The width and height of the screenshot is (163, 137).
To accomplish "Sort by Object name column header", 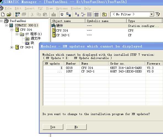I will pos(68,21).
